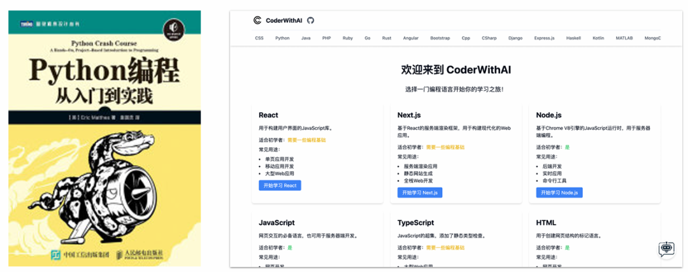Click 命令行工具 list item
Image resolution: width=688 pixels, height=272 pixels.
555,180
